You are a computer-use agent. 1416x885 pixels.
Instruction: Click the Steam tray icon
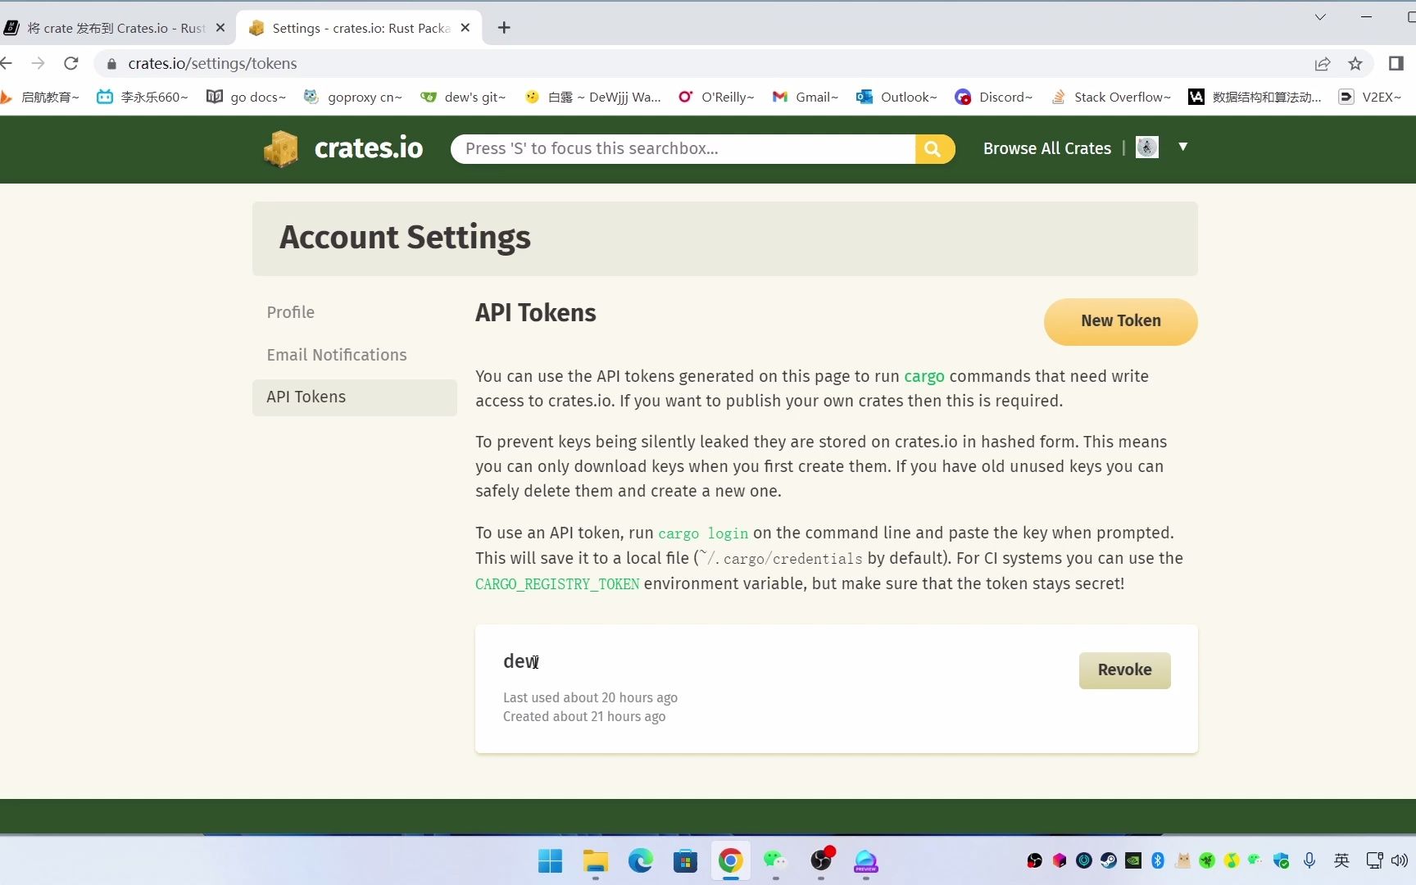[x=1109, y=860]
